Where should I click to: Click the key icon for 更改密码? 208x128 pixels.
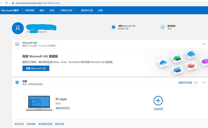point(162,27)
